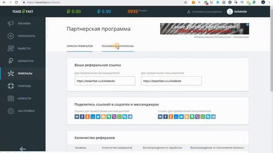Share user link on Odnoklassniki

[171, 116]
